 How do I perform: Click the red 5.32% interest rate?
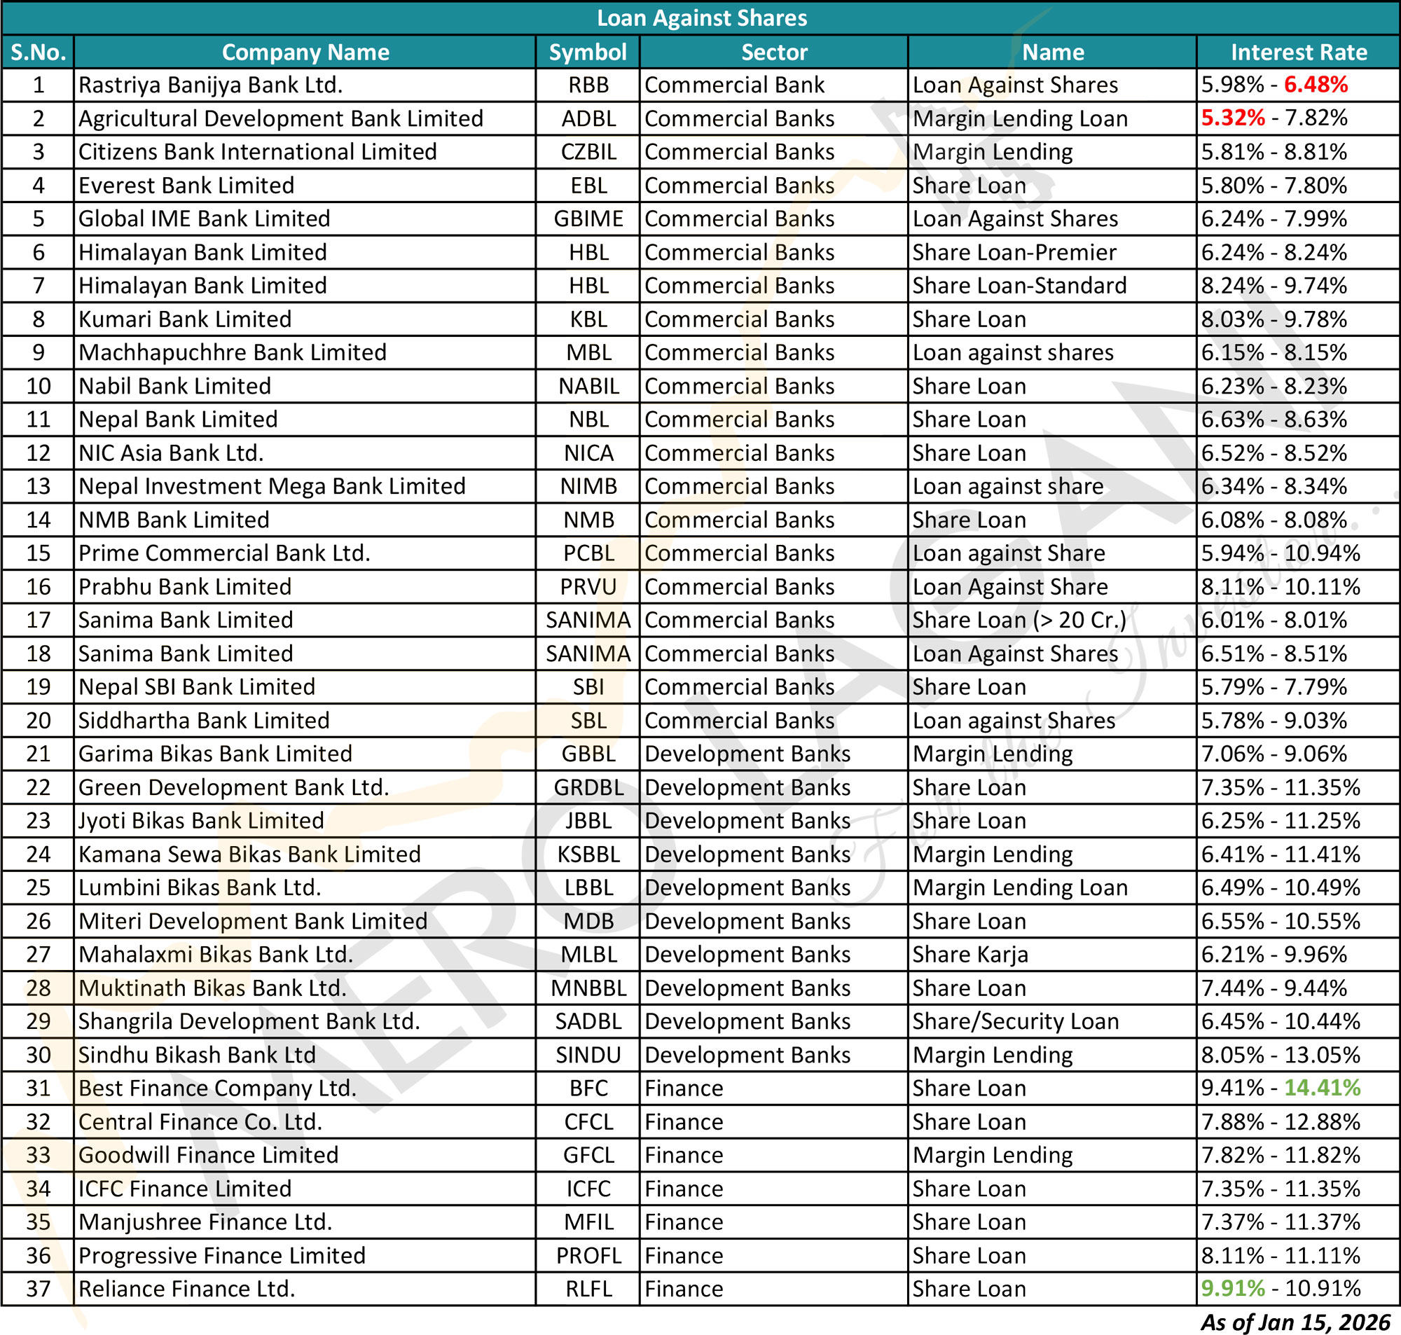1232,118
